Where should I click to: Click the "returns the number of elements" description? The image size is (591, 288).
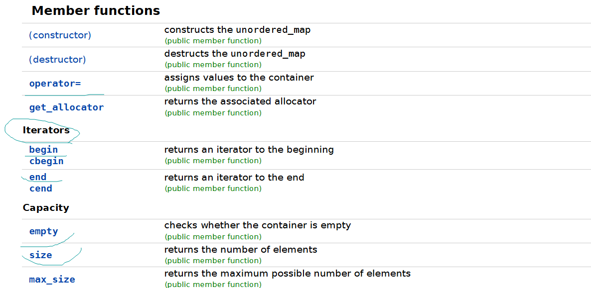click(x=241, y=249)
